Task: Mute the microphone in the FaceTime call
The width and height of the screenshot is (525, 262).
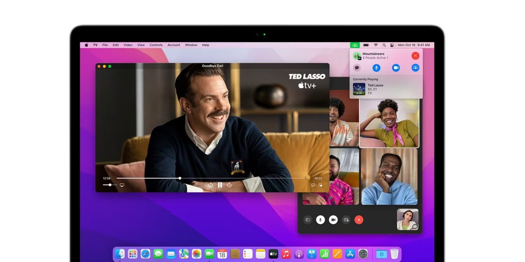Action: click(x=320, y=220)
